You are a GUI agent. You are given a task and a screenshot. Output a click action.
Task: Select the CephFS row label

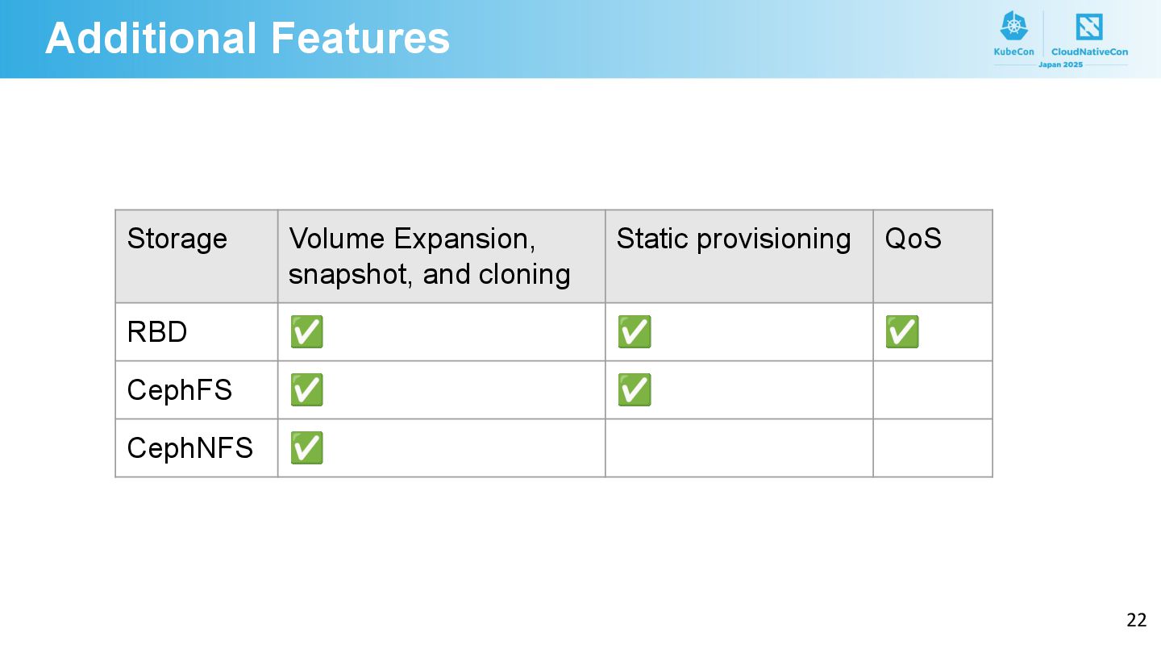[x=180, y=390]
